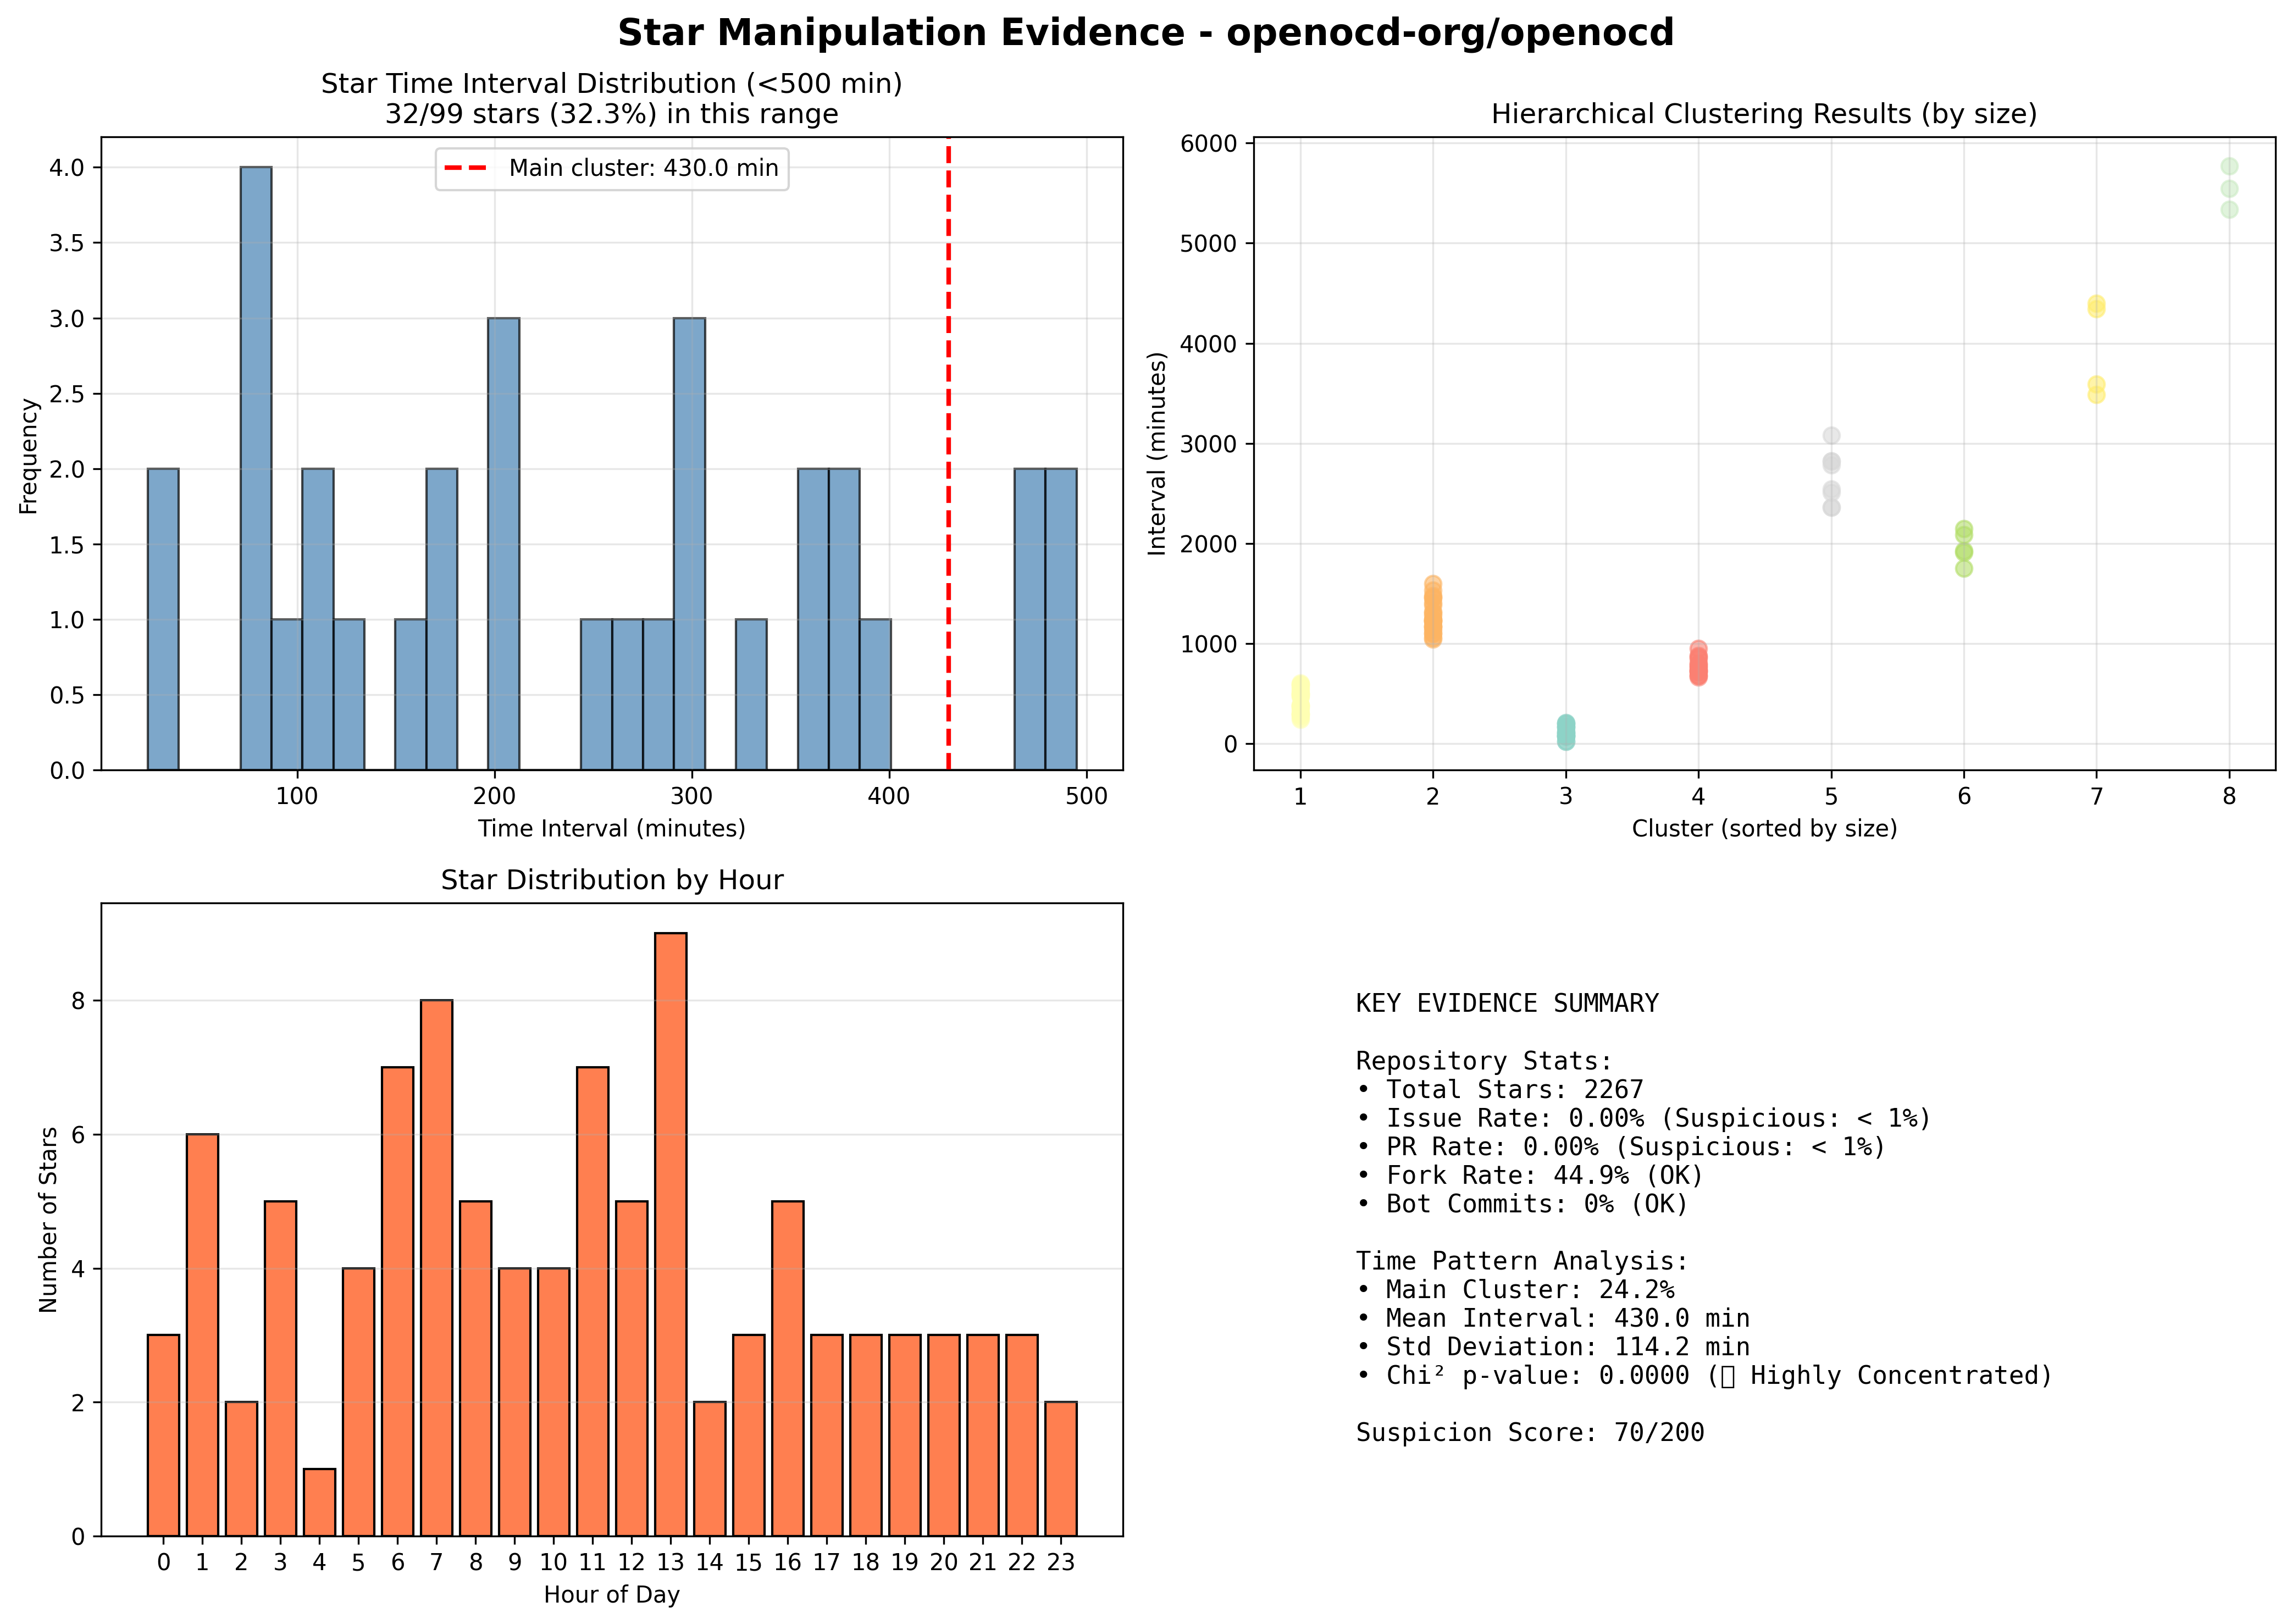Click the "Cluster (sorted by size)" axis label
The image size is (2292, 1624).
tap(1764, 829)
